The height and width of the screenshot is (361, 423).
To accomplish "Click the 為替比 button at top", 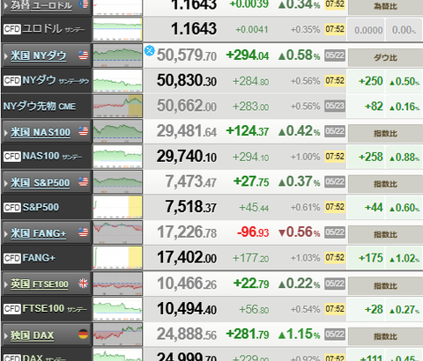I will click(385, 6).
